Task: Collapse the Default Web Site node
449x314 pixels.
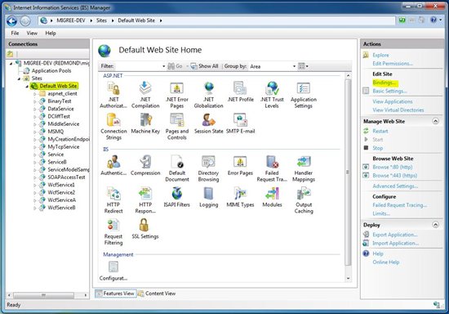Action: (27, 86)
